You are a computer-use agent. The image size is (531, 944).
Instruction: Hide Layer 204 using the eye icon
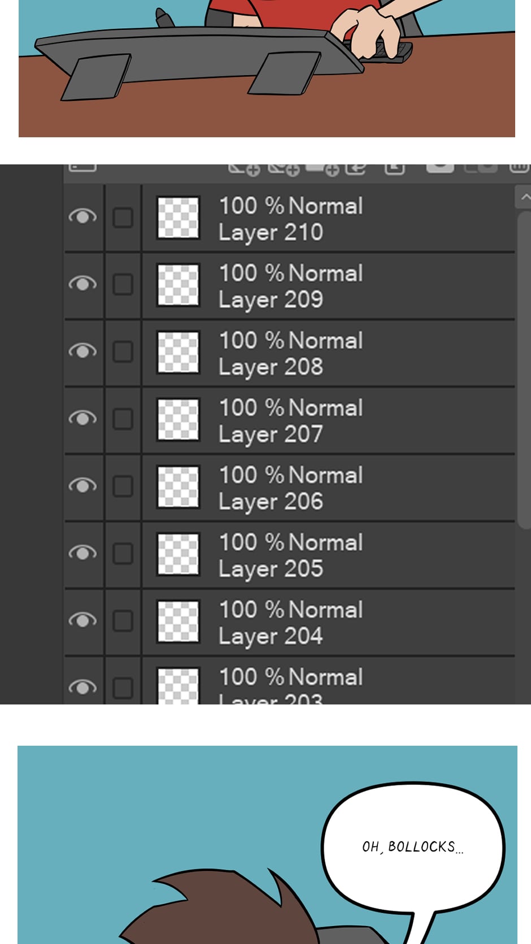point(82,620)
